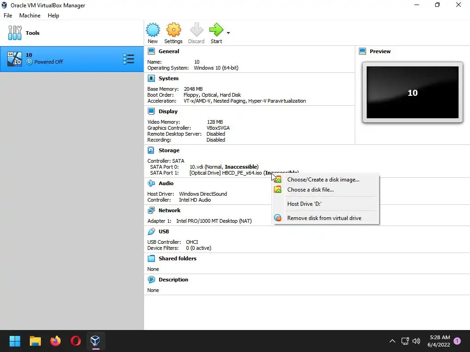Open the Help menu

coord(53,16)
